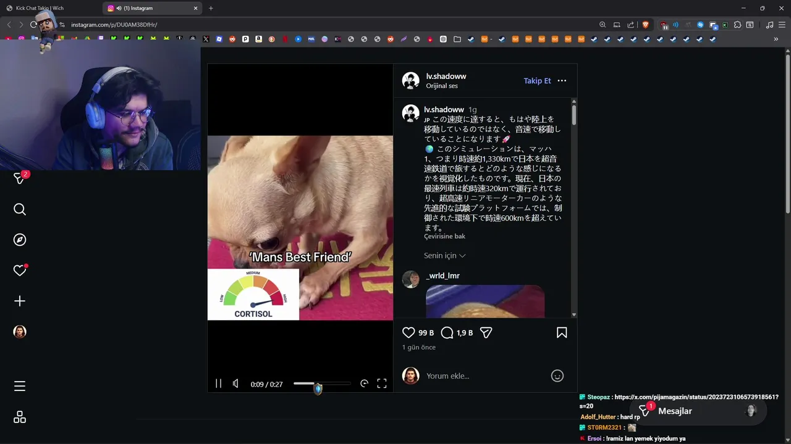Follow lv.shadoww via Takip Et
This screenshot has width=791, height=444.
click(537, 81)
